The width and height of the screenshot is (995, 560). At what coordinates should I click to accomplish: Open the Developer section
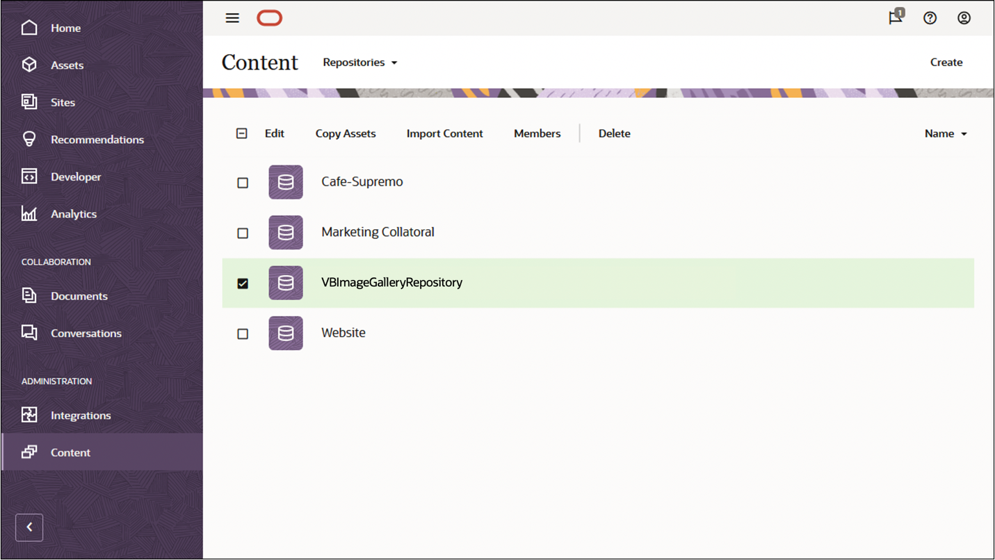click(75, 176)
